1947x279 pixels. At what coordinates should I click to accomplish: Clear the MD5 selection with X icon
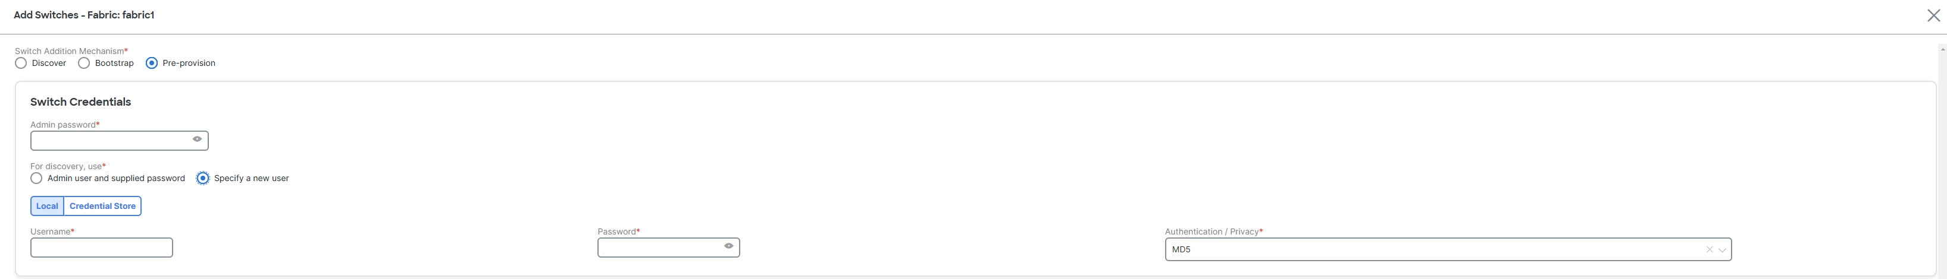(x=1709, y=249)
